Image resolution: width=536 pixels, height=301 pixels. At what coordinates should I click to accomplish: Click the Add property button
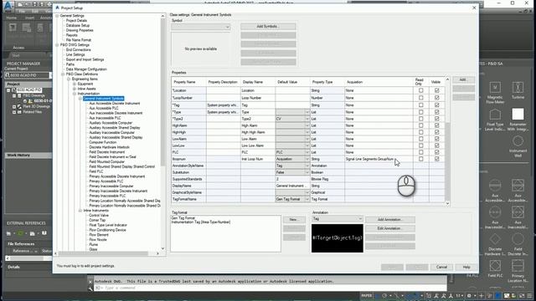463,79
